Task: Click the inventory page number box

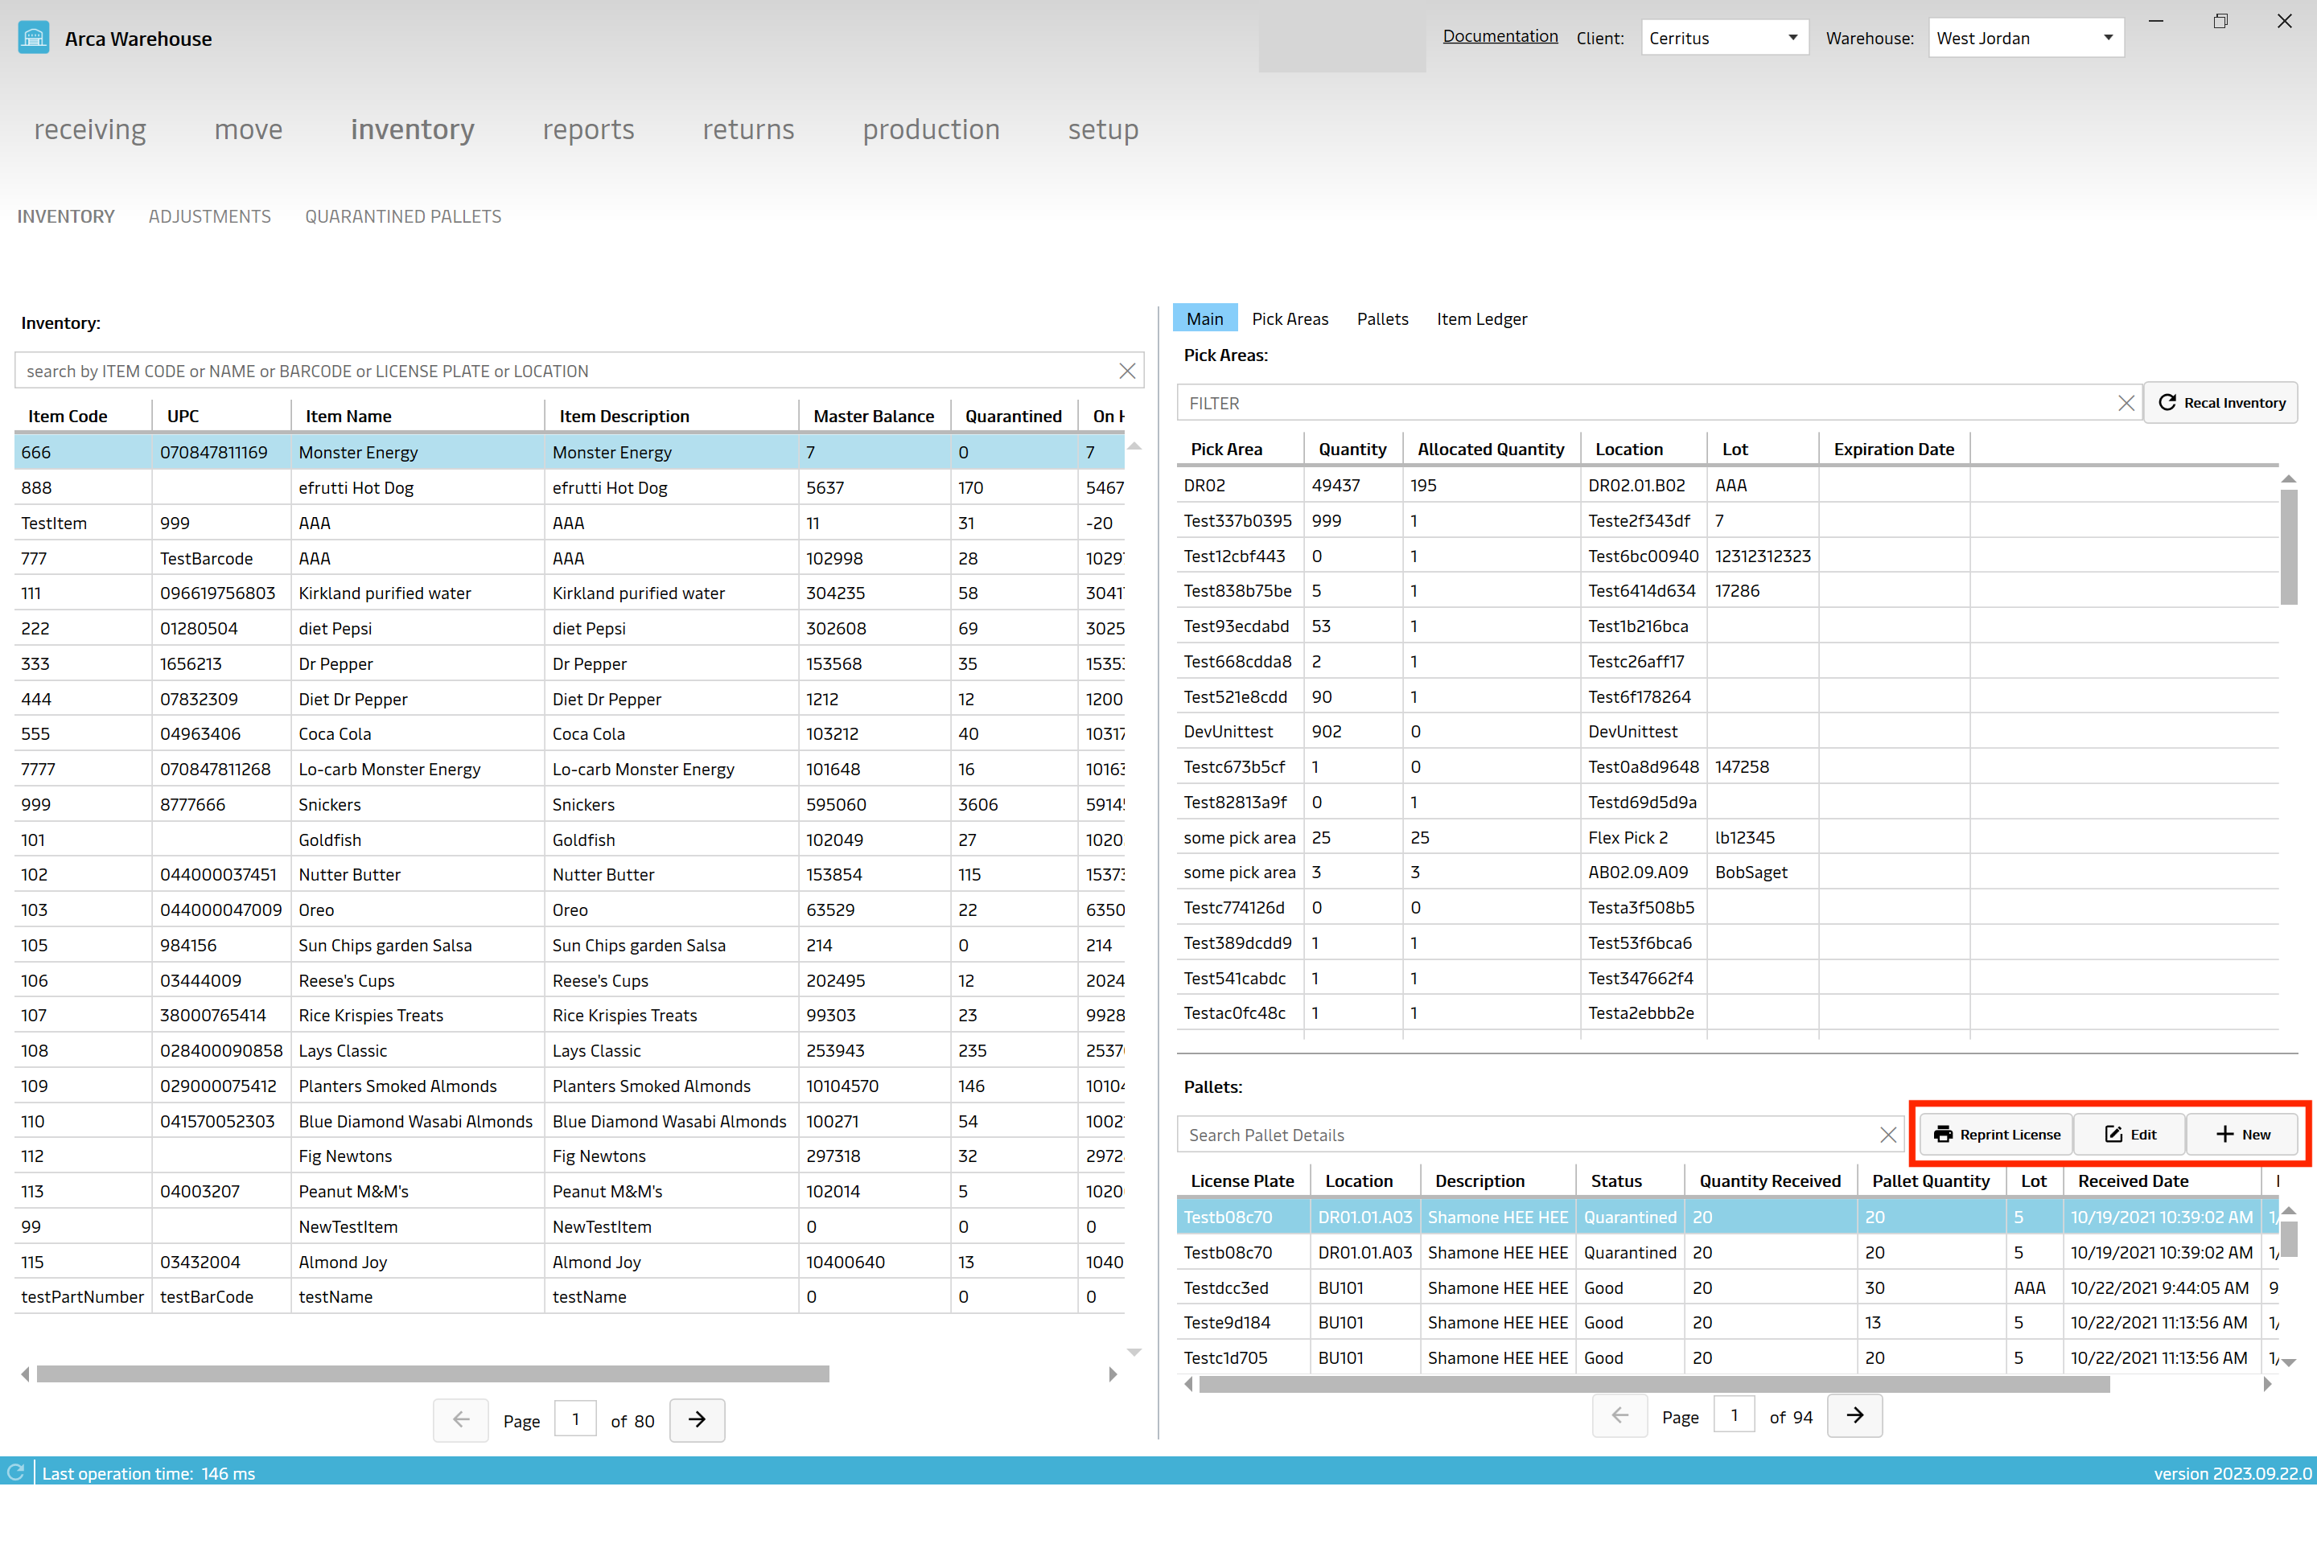Action: [x=575, y=1419]
